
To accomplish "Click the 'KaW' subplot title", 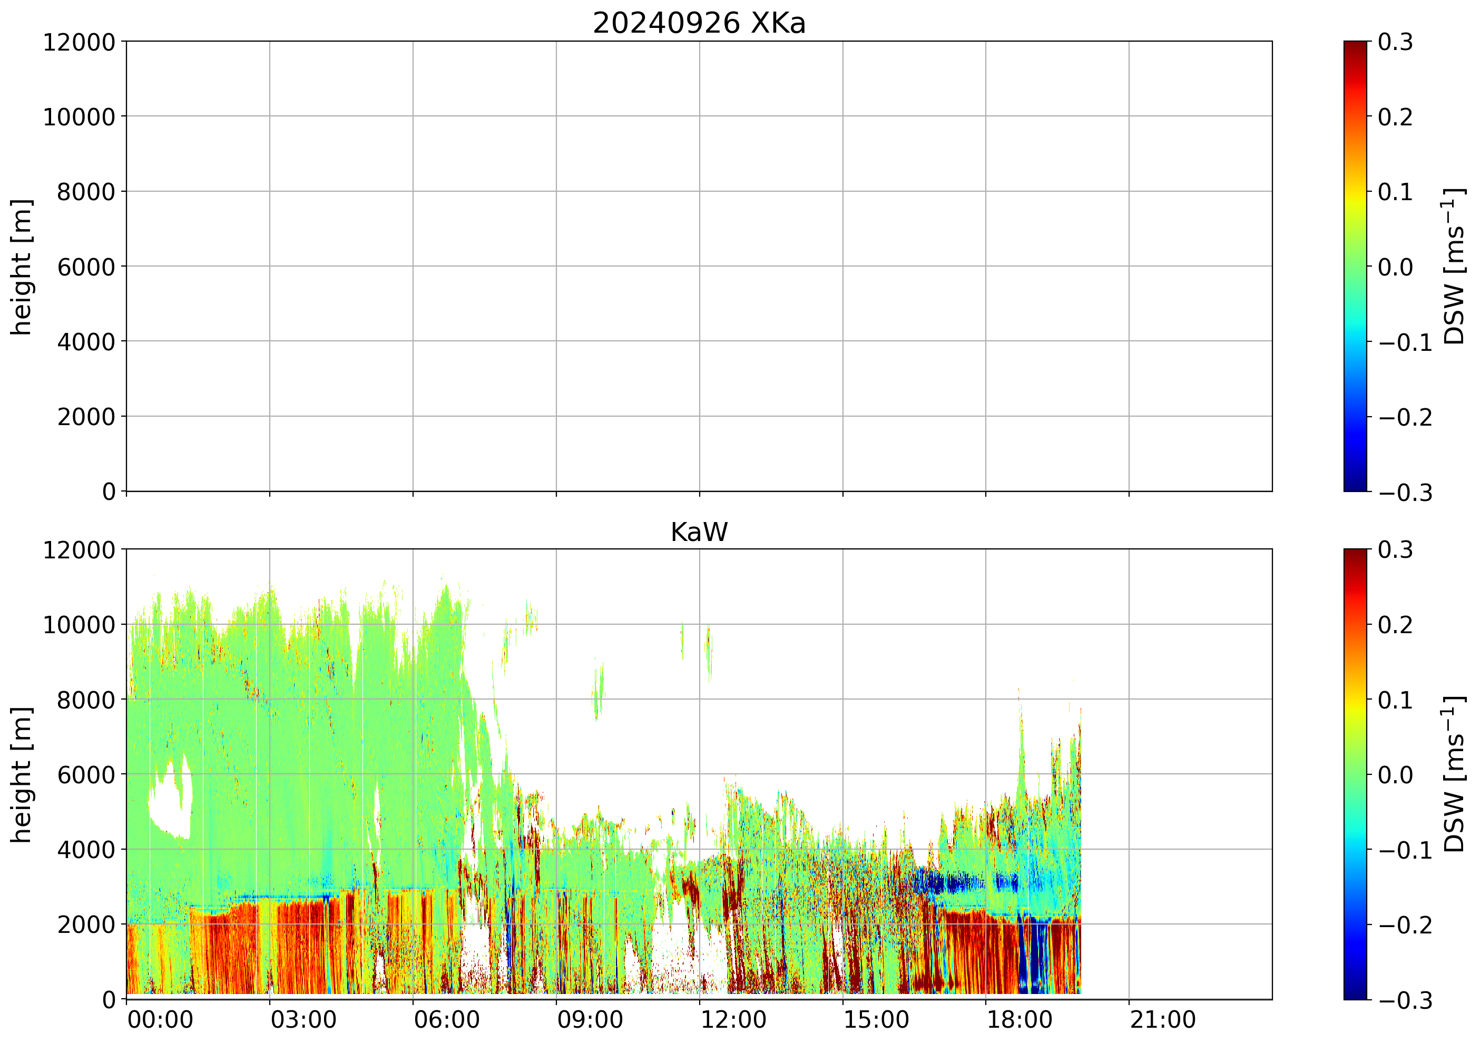I will [x=699, y=533].
